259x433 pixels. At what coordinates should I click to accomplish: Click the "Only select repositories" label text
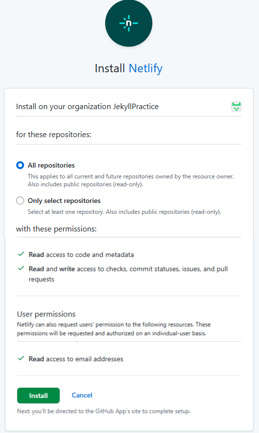(64, 201)
